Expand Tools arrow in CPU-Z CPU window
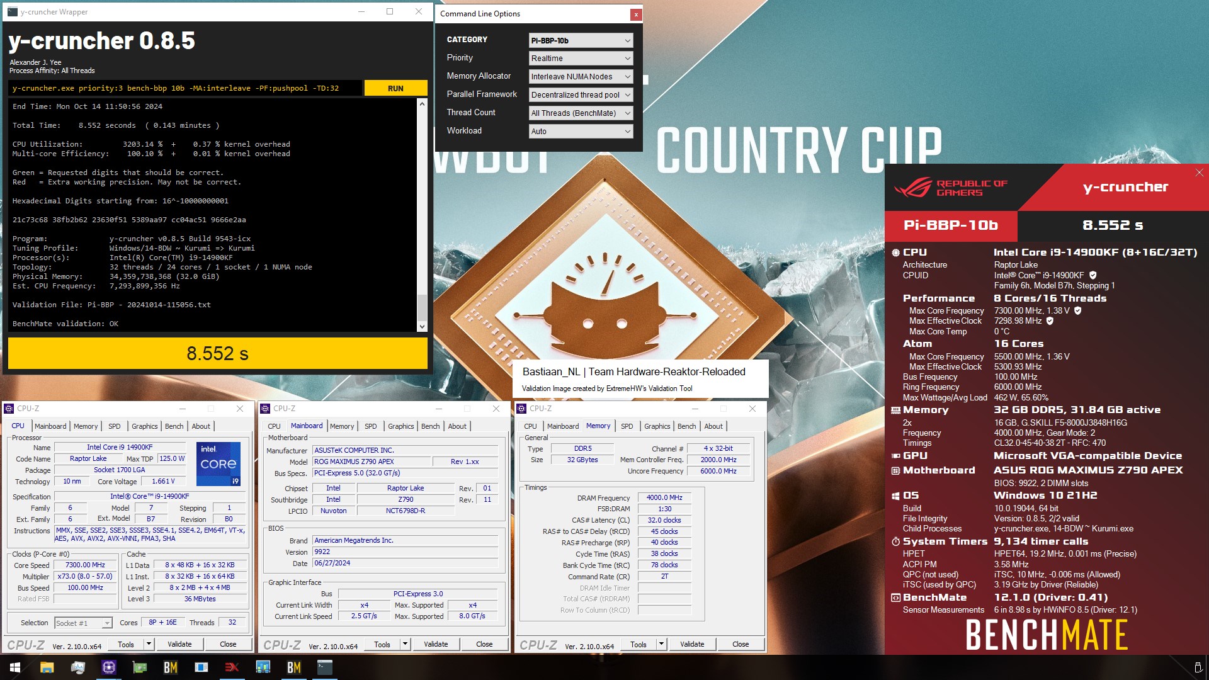Image resolution: width=1209 pixels, height=680 pixels. 149,644
